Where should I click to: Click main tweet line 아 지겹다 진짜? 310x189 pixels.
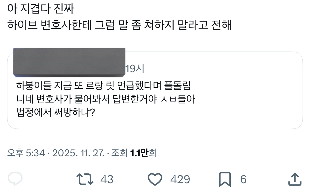pos(41,10)
